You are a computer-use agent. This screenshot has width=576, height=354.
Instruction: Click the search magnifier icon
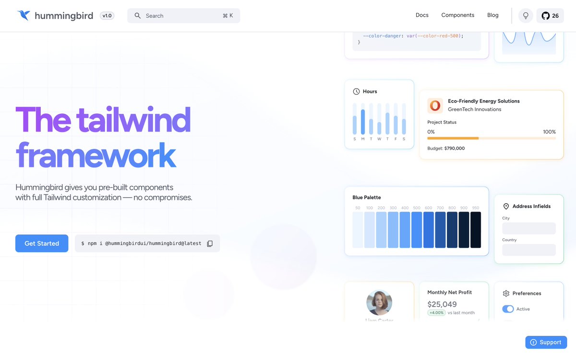[x=137, y=16]
